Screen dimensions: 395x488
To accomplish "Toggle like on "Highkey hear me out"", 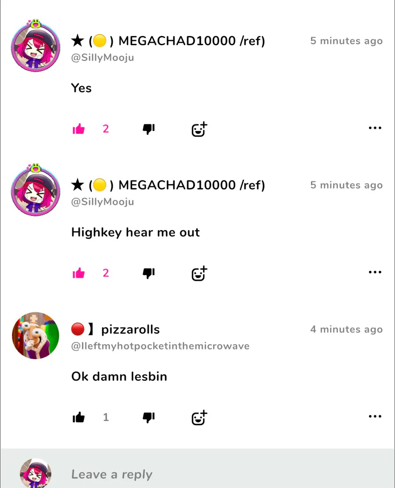I will [x=79, y=273].
